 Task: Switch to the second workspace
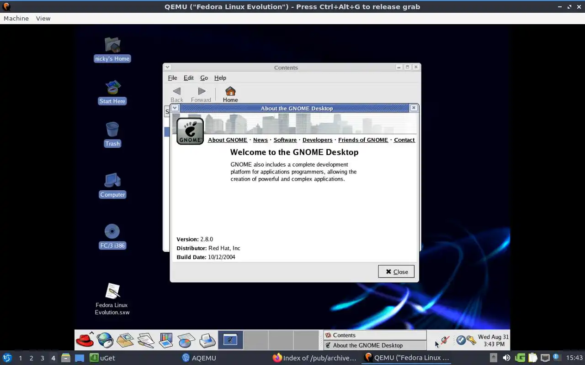[x=255, y=340]
